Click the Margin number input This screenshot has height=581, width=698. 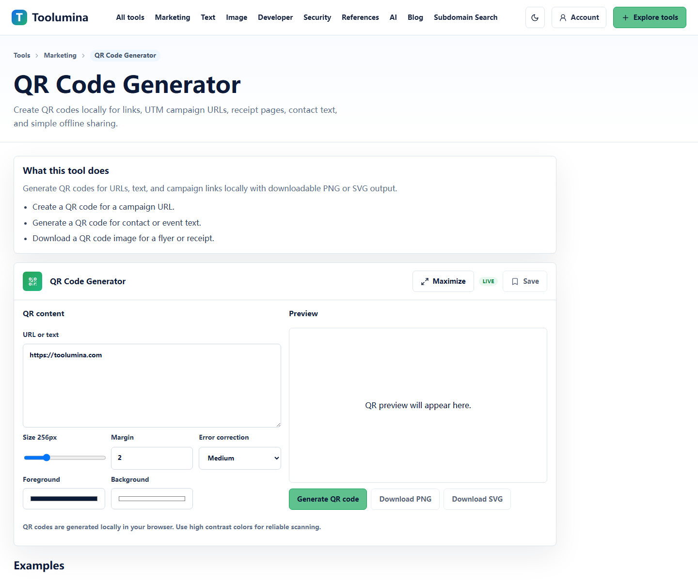click(152, 458)
